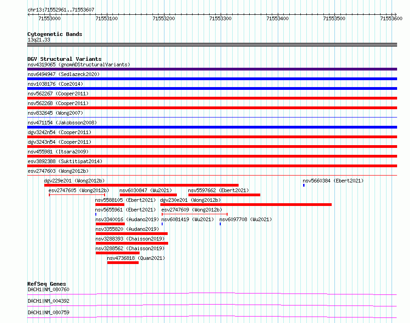Screen dimensions: 410x323
Task: Click the 13q21.33 band label
Action: pos(39,40)
